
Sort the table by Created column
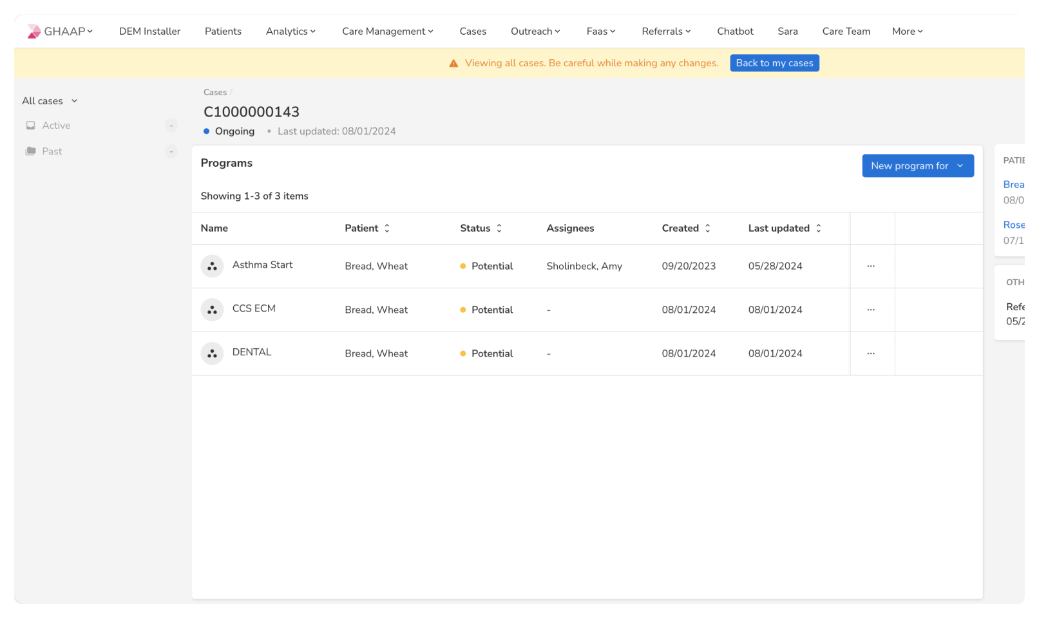(708, 229)
